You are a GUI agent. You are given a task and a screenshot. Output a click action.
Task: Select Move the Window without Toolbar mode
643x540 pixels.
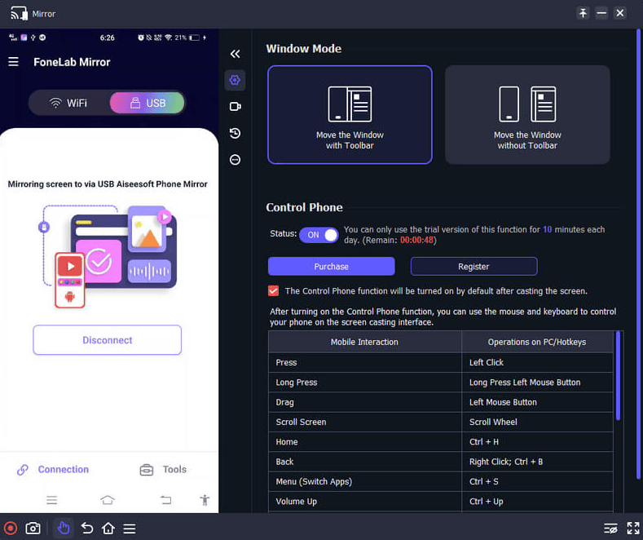(x=527, y=115)
